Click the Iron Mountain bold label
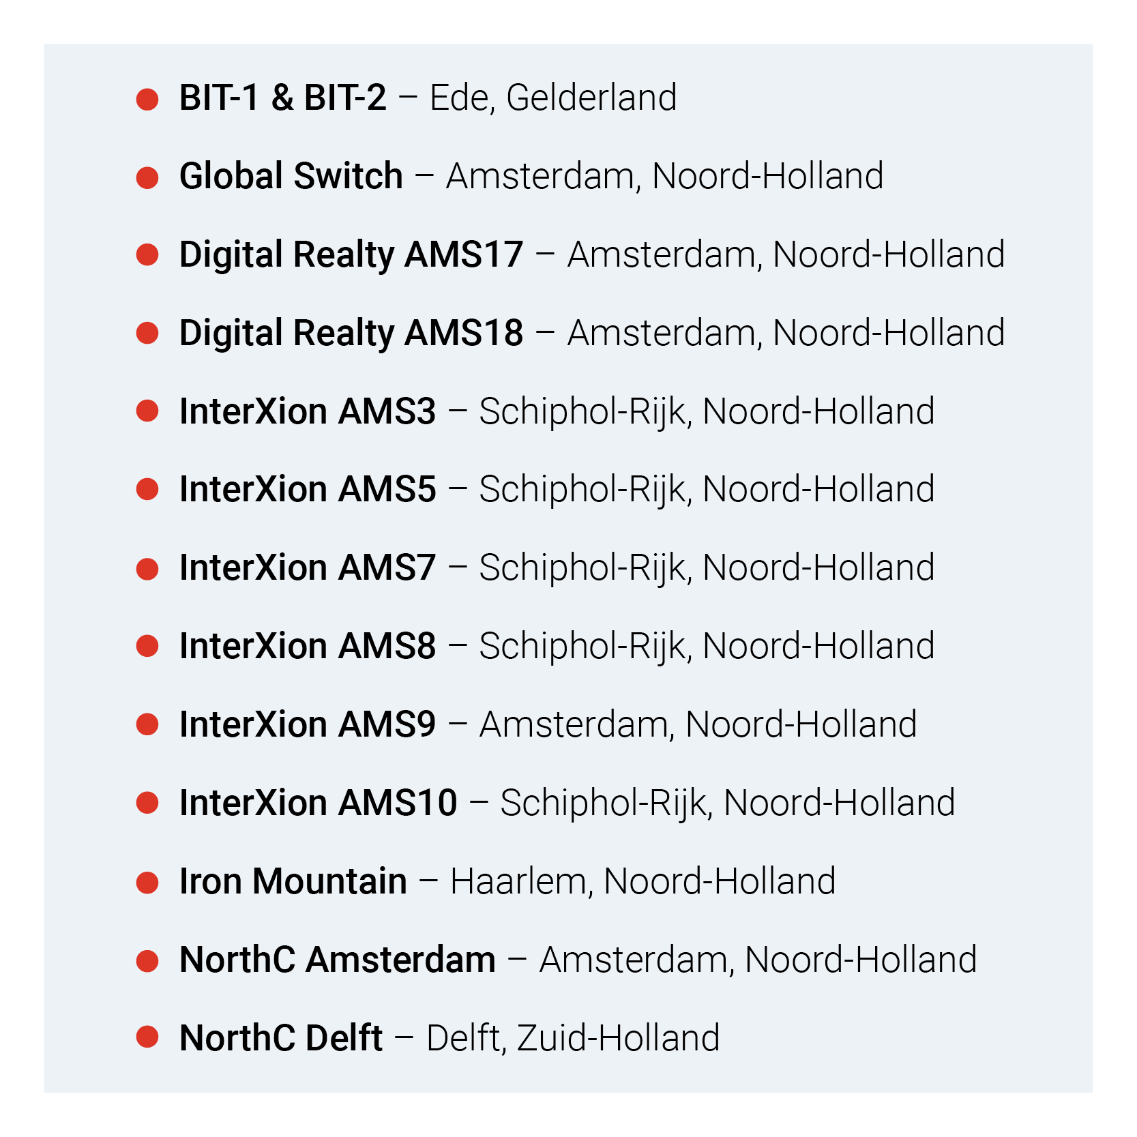Viewport: 1137px width, 1137px height. [x=293, y=881]
